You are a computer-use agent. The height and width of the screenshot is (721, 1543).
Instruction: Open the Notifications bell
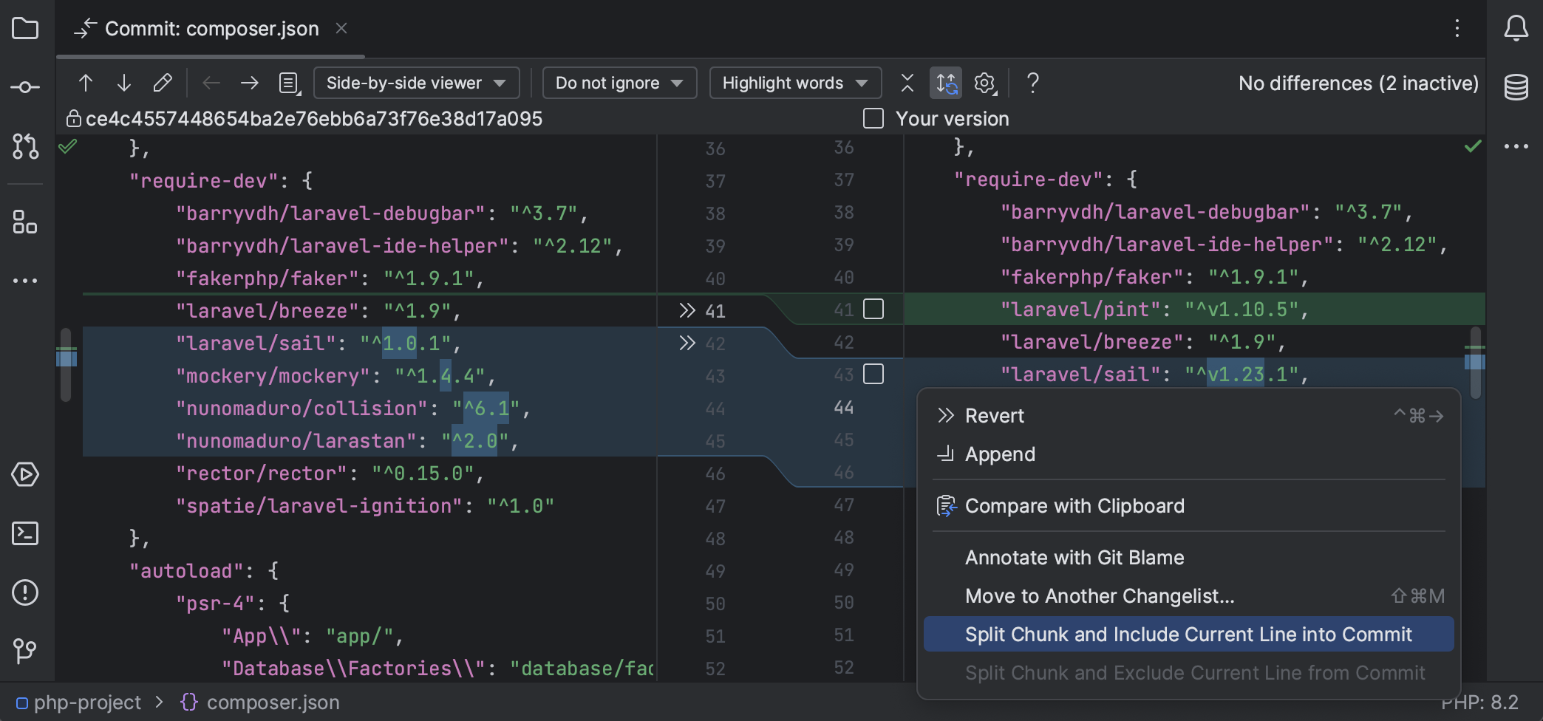[x=1516, y=28]
